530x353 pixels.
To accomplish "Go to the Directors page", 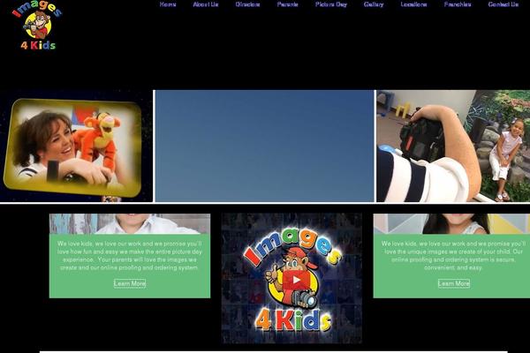I will (247, 4).
